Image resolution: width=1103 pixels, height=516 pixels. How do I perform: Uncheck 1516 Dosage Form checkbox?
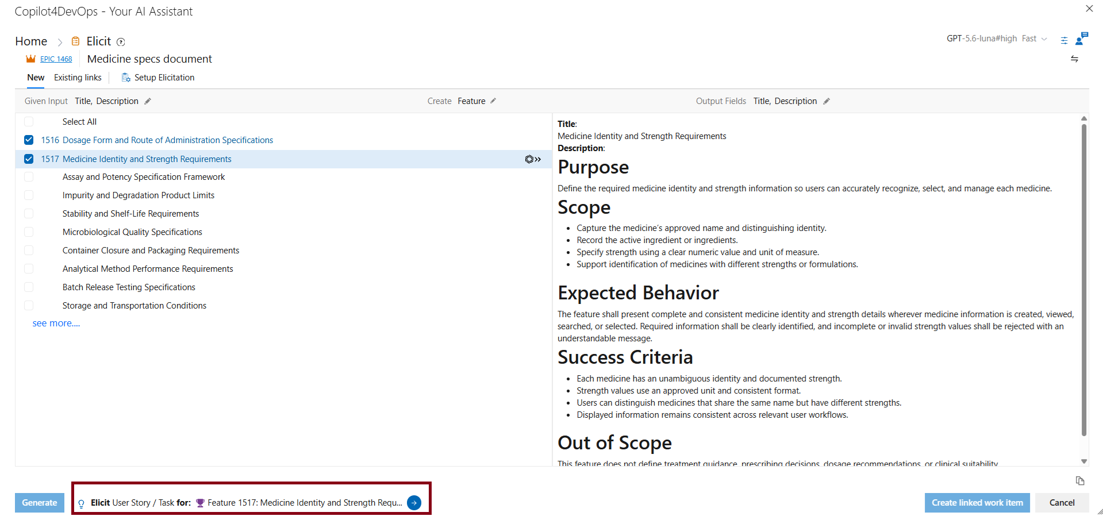click(29, 140)
